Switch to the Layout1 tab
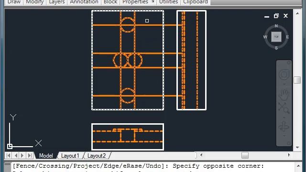This screenshot has height=172, width=306. [70, 156]
